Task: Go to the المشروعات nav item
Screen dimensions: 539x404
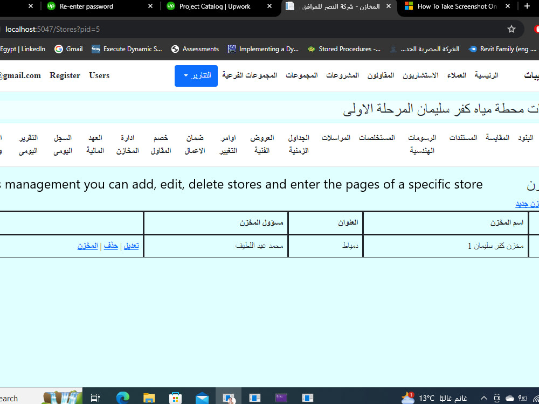Action: tap(342, 75)
